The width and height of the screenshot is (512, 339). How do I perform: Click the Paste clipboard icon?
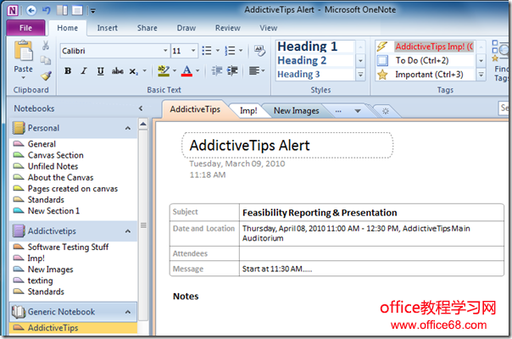[23, 52]
